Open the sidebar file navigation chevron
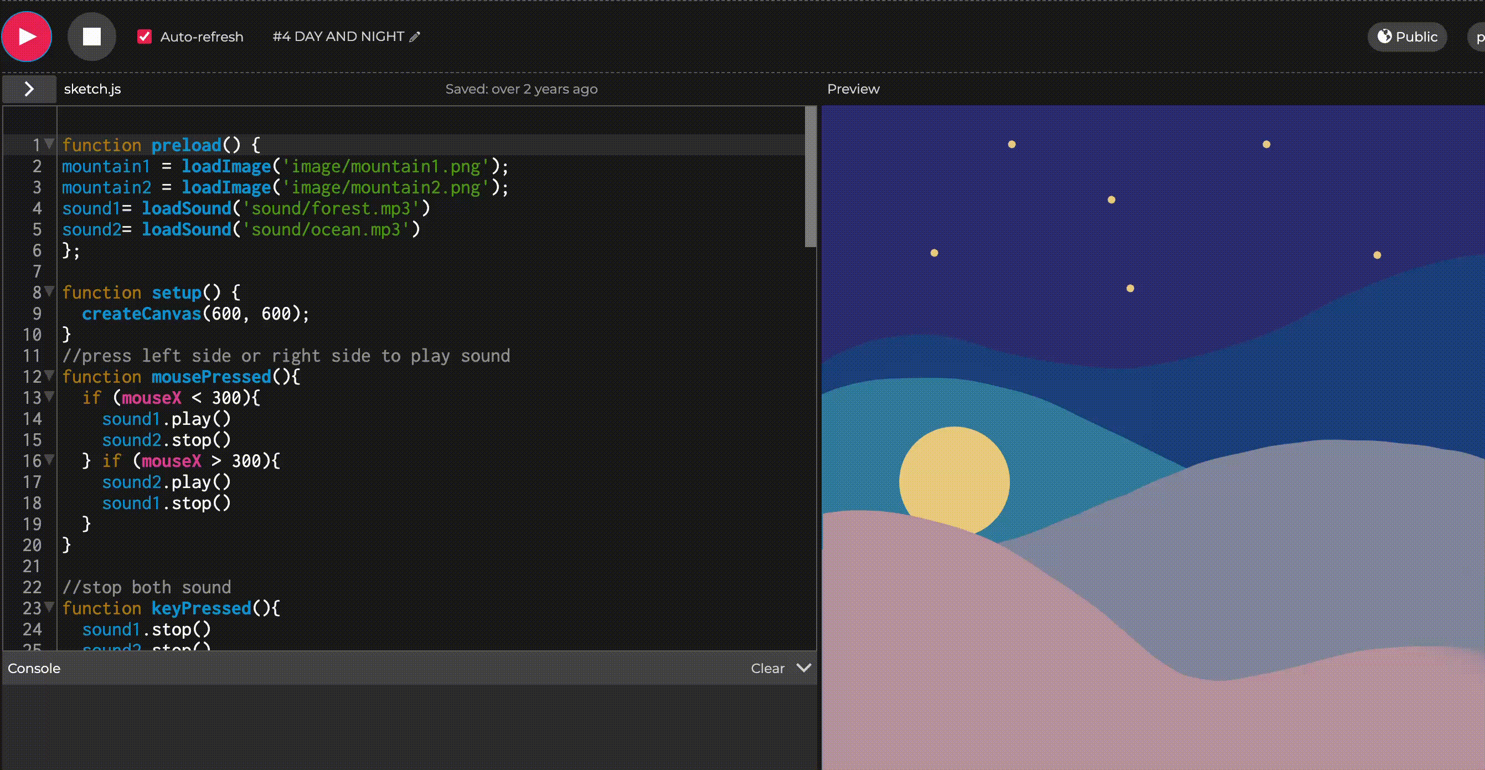This screenshot has width=1485, height=770. (29, 89)
